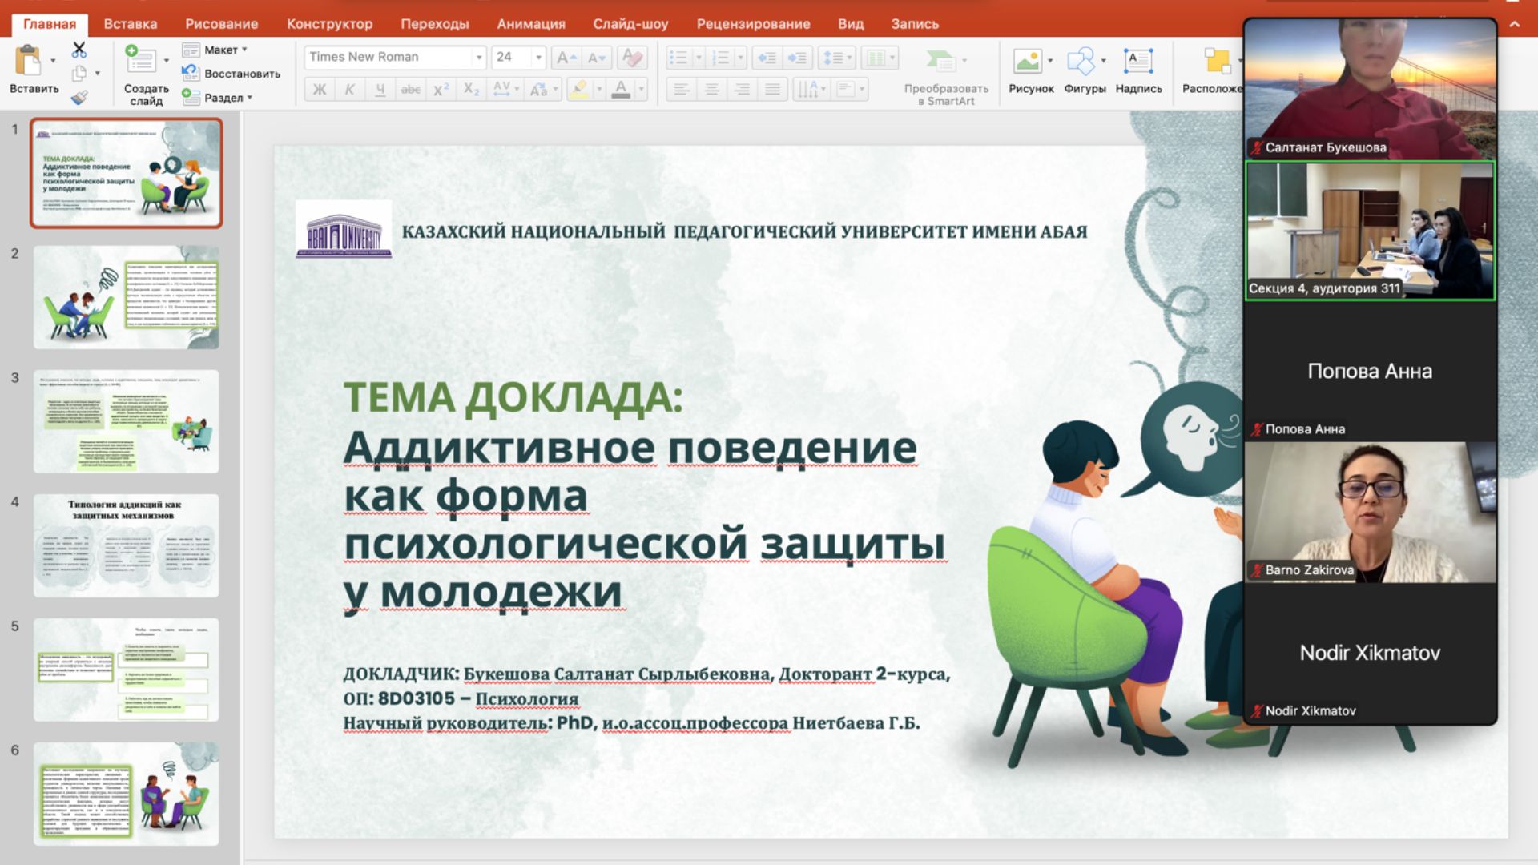Insert a picture with Рисунок icon
The image size is (1538, 865).
pos(1027,62)
